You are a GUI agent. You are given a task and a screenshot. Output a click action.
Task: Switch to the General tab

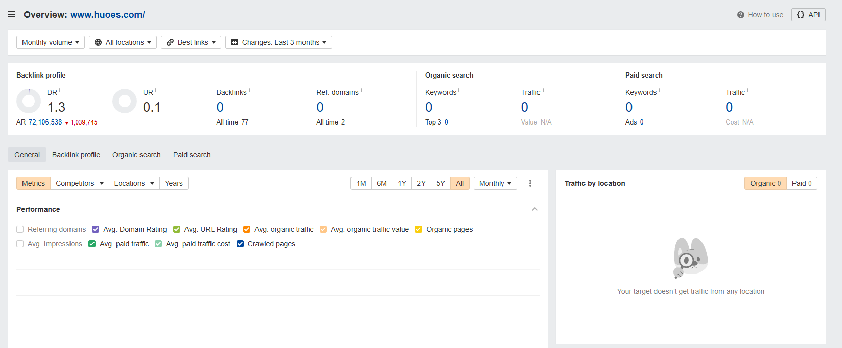click(x=27, y=155)
